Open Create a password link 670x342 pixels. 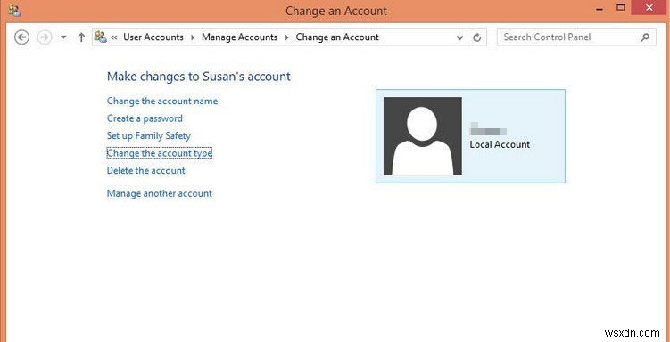(x=145, y=118)
